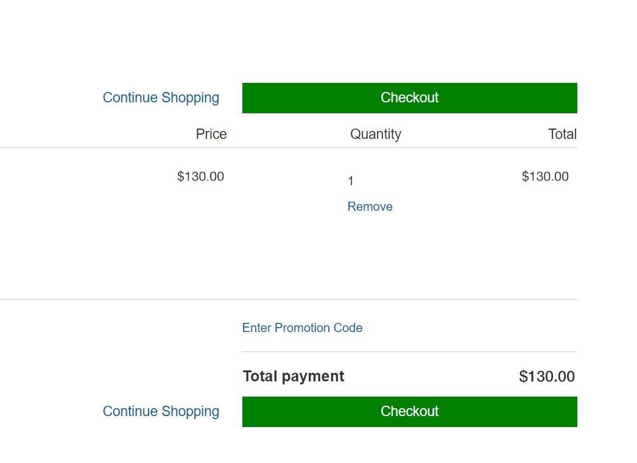Return to shopping via link beside bottom Checkout
The width and height of the screenshot is (637, 463).
click(x=161, y=411)
